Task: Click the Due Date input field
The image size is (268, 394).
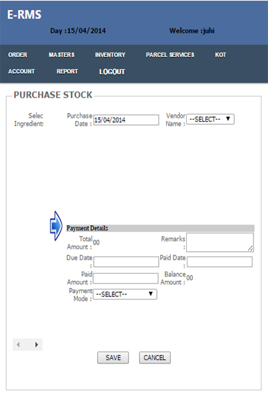Action: (x=126, y=262)
